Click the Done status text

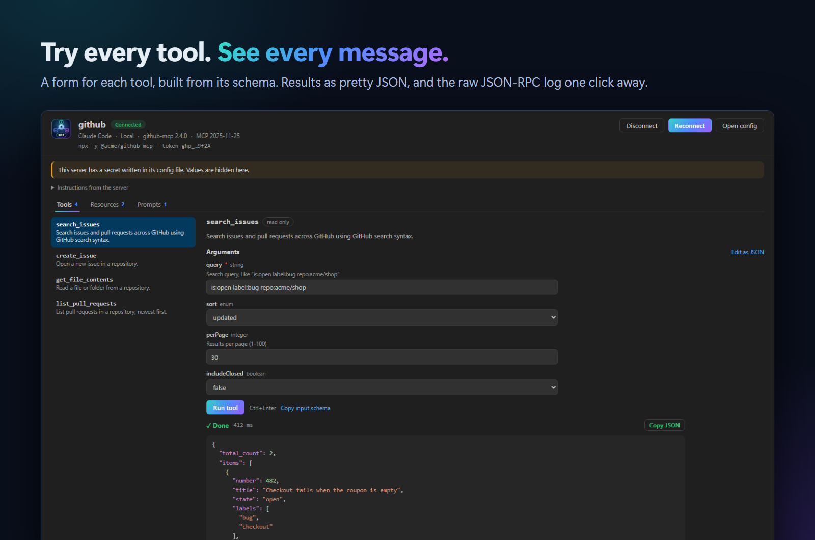click(x=218, y=425)
